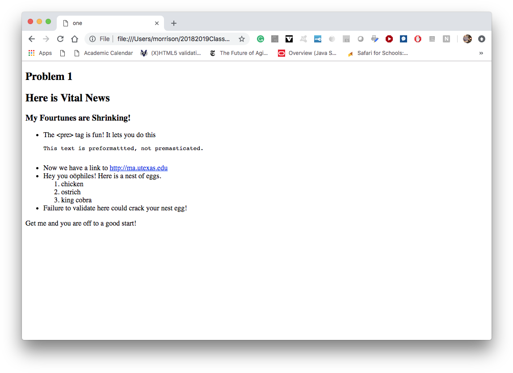Open a new tab with plus
Image resolution: width=513 pixels, height=373 pixels.
click(x=174, y=23)
